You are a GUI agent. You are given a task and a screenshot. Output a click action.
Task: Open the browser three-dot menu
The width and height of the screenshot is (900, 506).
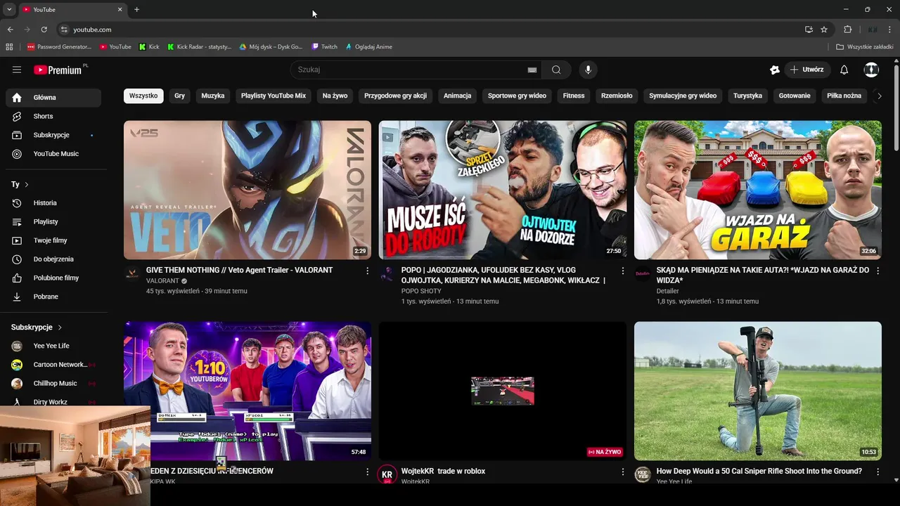pos(890,30)
